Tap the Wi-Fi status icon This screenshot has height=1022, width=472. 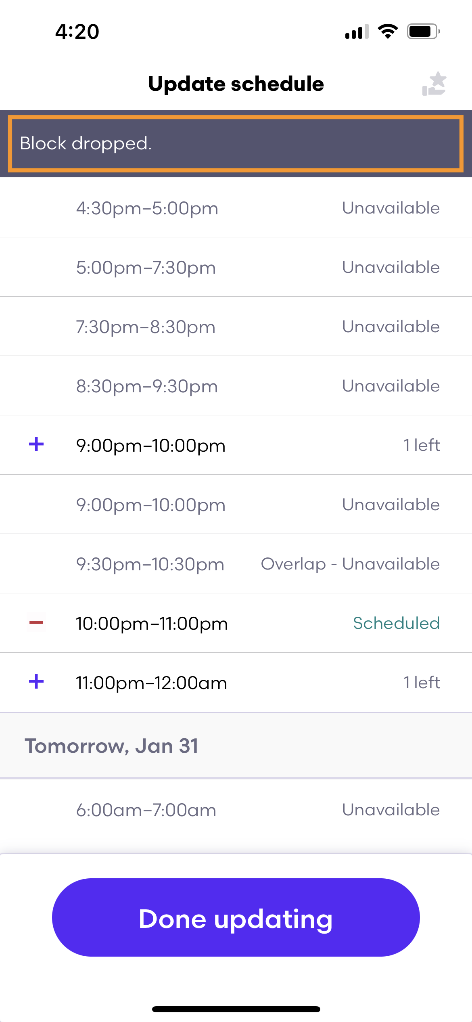point(388,31)
